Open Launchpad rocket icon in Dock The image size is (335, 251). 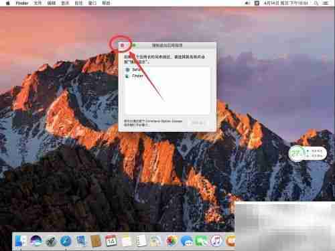[x=51, y=241]
